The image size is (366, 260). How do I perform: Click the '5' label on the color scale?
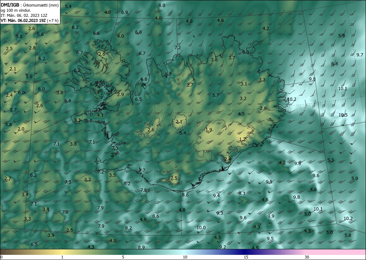click(x=123, y=257)
